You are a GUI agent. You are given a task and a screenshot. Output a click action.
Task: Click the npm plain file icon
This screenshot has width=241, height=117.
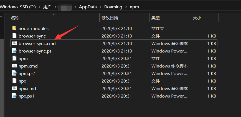(x=14, y=58)
